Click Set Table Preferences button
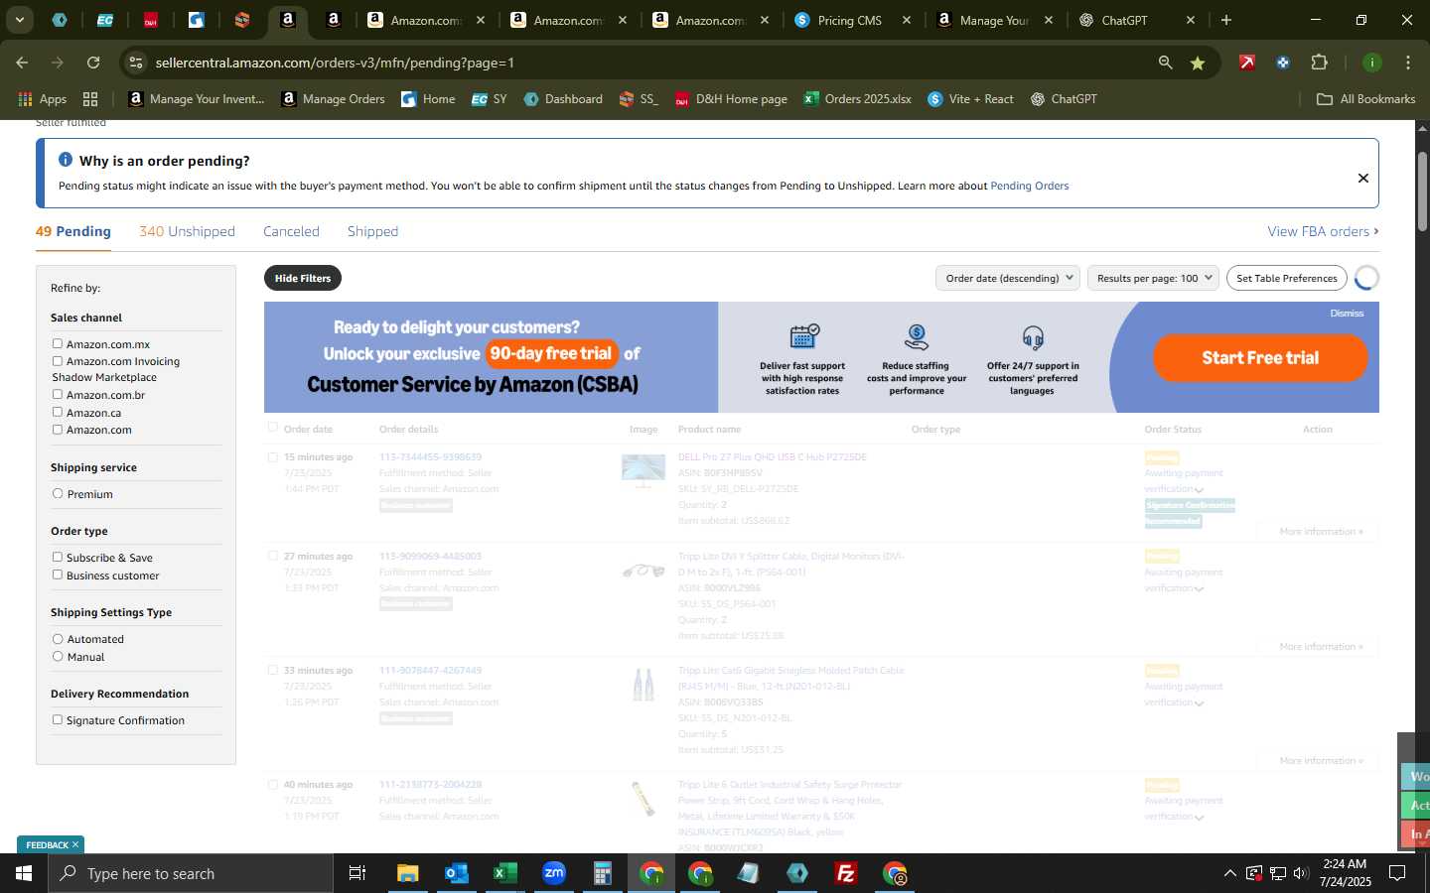This screenshot has width=1430, height=893. click(x=1287, y=278)
